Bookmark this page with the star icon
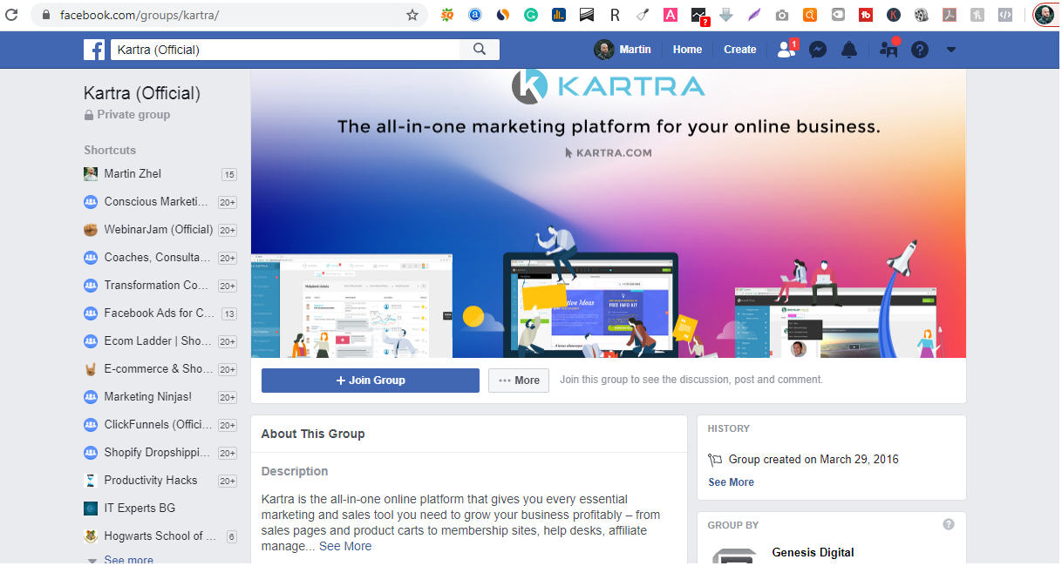Viewport: 1062px width, 566px height. coord(412,15)
